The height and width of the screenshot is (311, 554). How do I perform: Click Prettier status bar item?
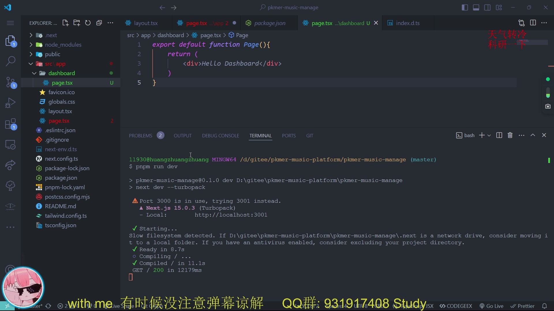tap(523, 306)
